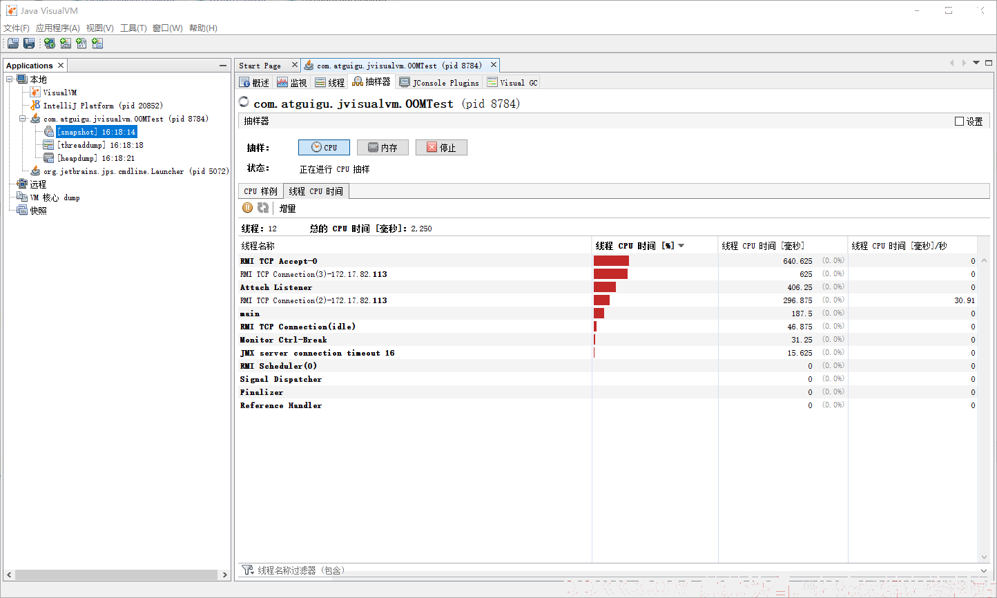Select the Attach Listener thread row

[x=608, y=287]
